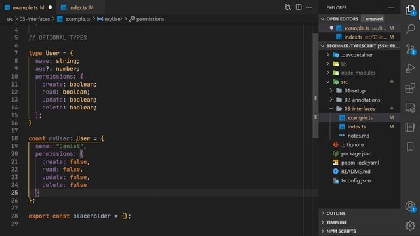The image size is (420, 236).
Task: Split the editor to the right
Action: click(299, 7)
